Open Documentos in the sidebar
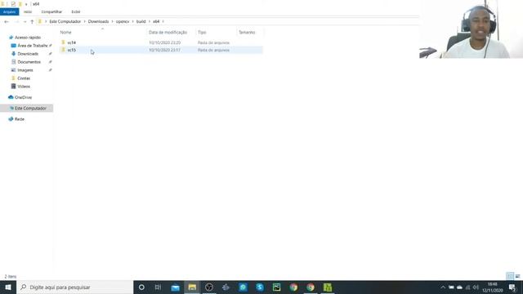523x294 pixels. [29, 62]
